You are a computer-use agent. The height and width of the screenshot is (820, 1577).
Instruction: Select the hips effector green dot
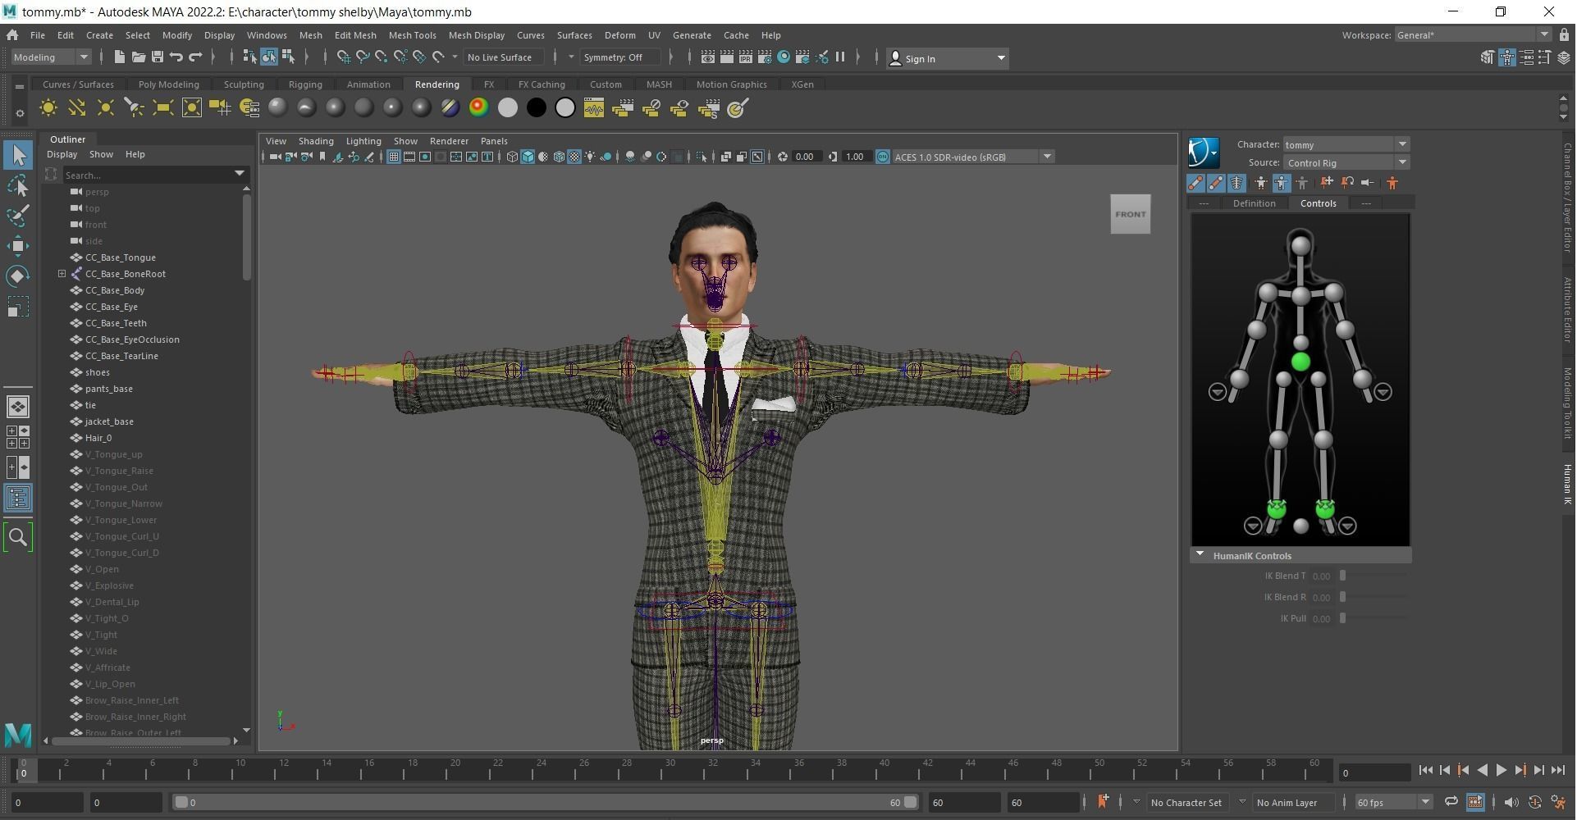point(1300,362)
